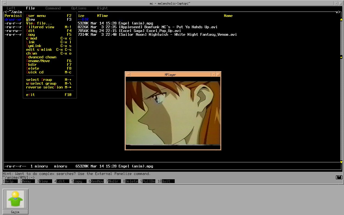Viewport: 344px width, 215px height.
Task: Click the 9 PullDn function key button
Action: pos(148,181)
